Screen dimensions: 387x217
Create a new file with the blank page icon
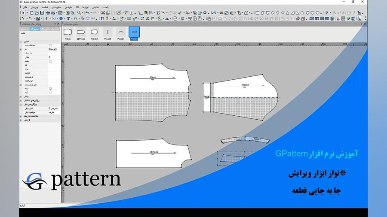click(x=31, y=13)
